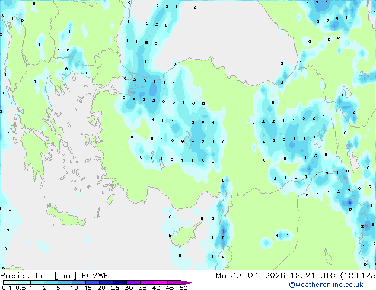Pick the 10–15 mm legend swatch
The image size is (376, 290).
tap(79, 282)
